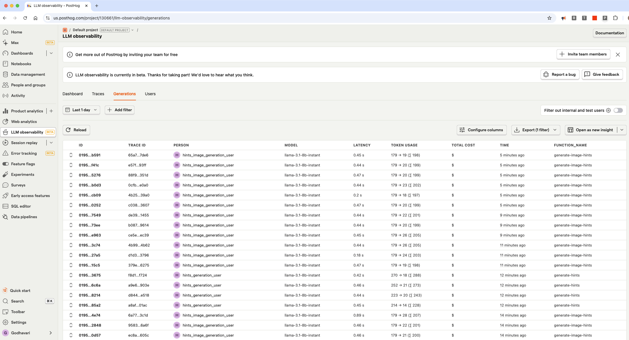Open Notebooks from the sidebar
Image resolution: width=629 pixels, height=340 pixels.
click(x=21, y=64)
